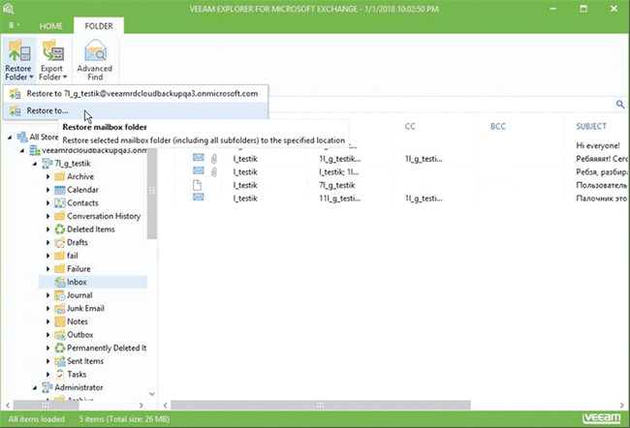Select the Failure folder icon

pos(59,268)
